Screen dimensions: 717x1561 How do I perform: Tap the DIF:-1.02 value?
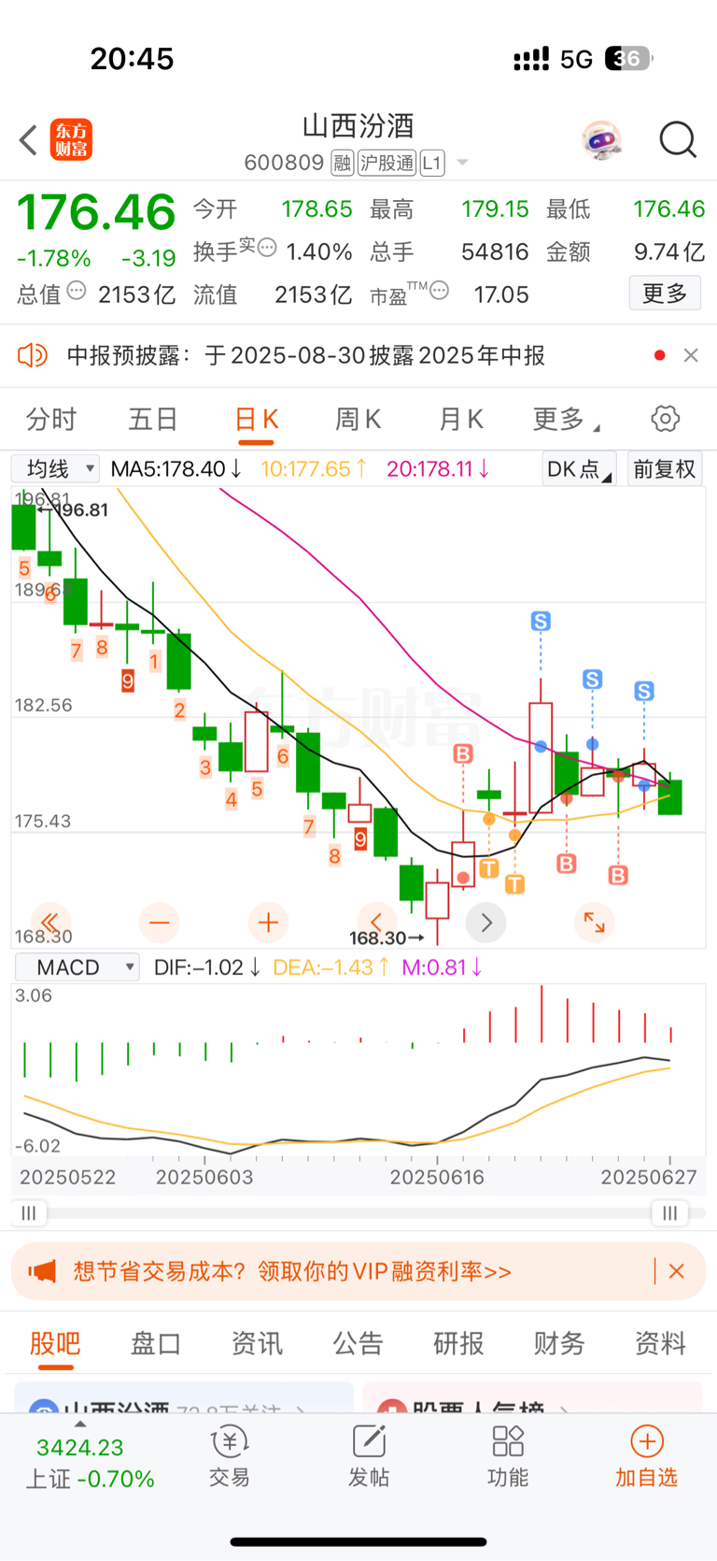click(207, 967)
